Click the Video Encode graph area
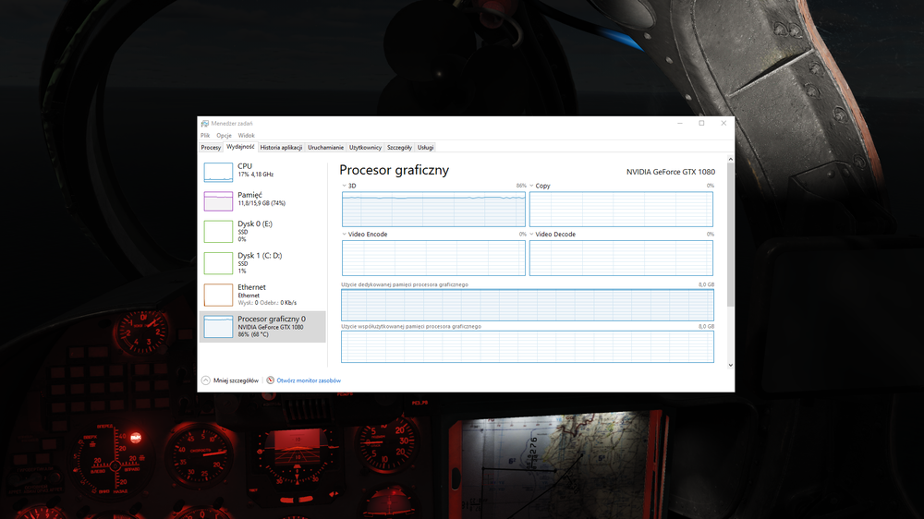The image size is (924, 519). (433, 258)
